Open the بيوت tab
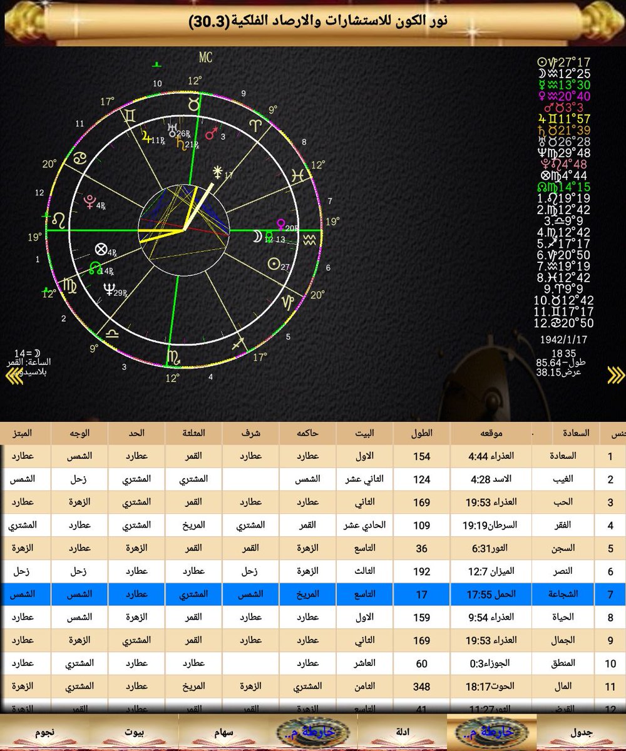Screen dimensions: 626x751 tap(134, 732)
